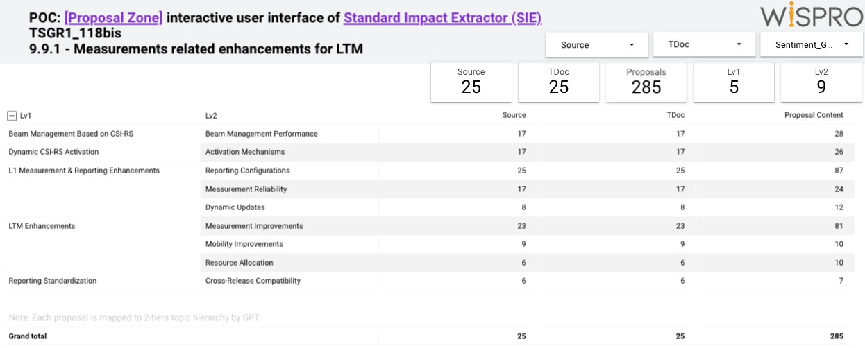Click the TDoc scorecard showing 25
This screenshot has height=348, width=865.
point(559,82)
